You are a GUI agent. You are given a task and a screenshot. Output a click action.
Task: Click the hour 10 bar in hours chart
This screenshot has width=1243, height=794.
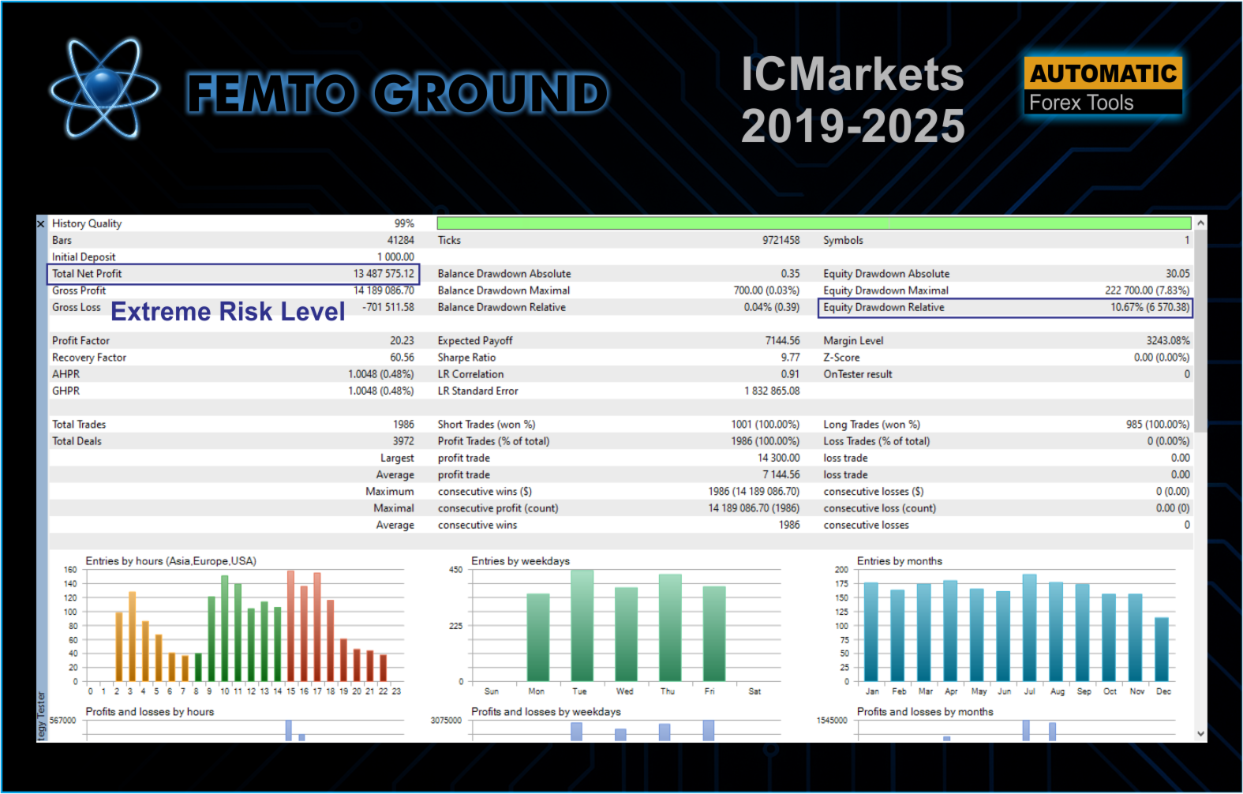click(224, 628)
